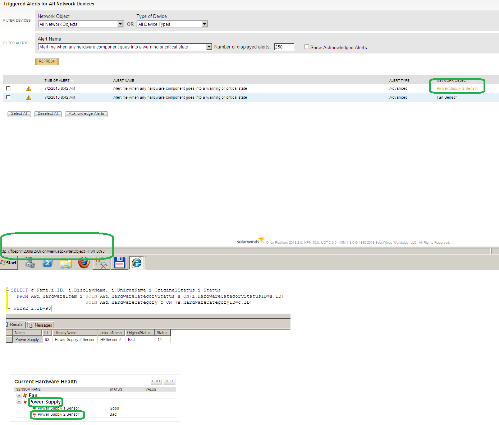Viewport: 499px width, 425px height.
Task: Enable Show Acknowledged Alerts checkbox
Action: click(307, 47)
